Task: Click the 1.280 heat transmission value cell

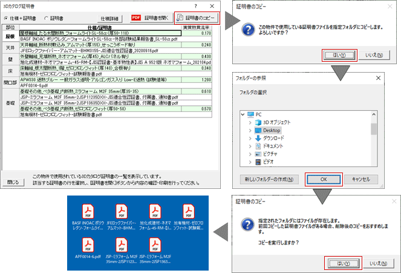Action: pos(197,80)
